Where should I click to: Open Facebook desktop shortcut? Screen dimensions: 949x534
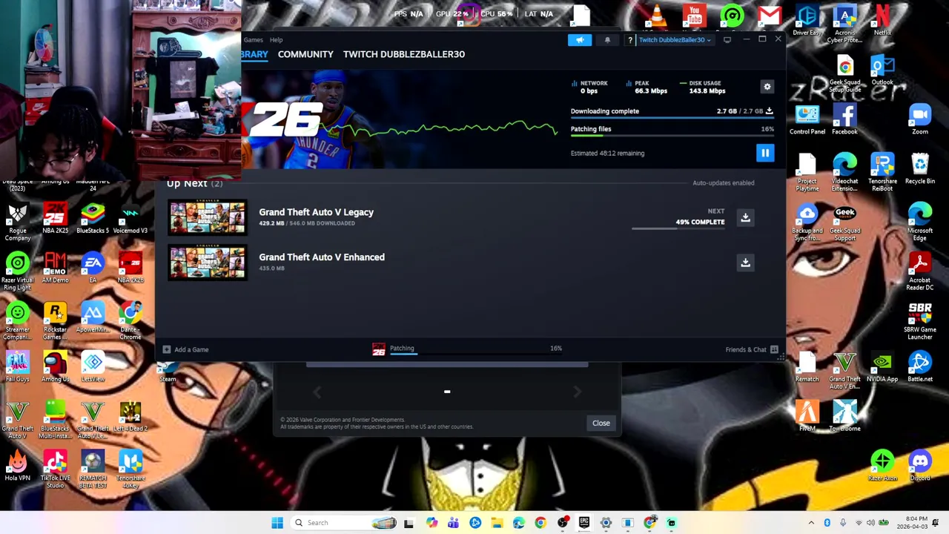tap(844, 120)
